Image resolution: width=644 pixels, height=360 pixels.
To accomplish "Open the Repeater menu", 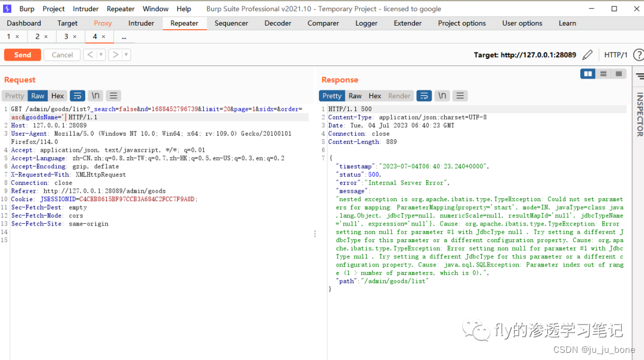I will (x=120, y=8).
